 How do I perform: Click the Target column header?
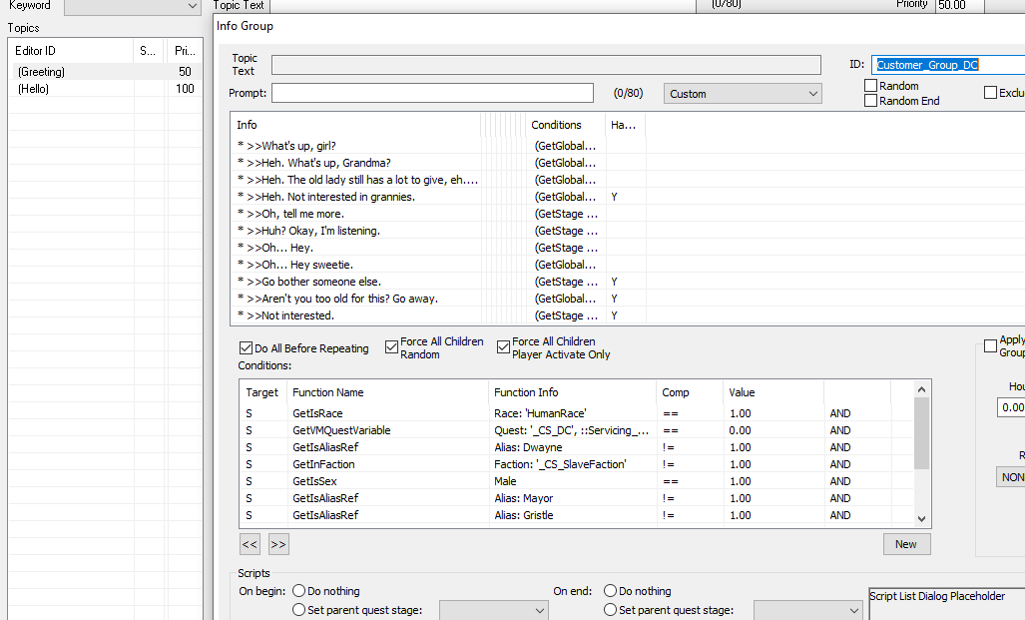[262, 392]
